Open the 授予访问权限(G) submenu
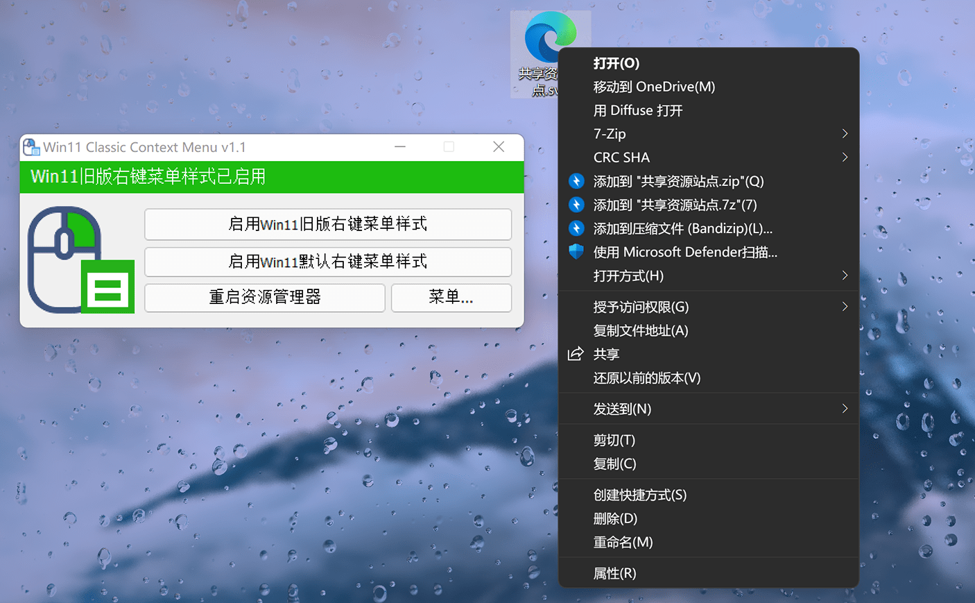 coord(845,307)
